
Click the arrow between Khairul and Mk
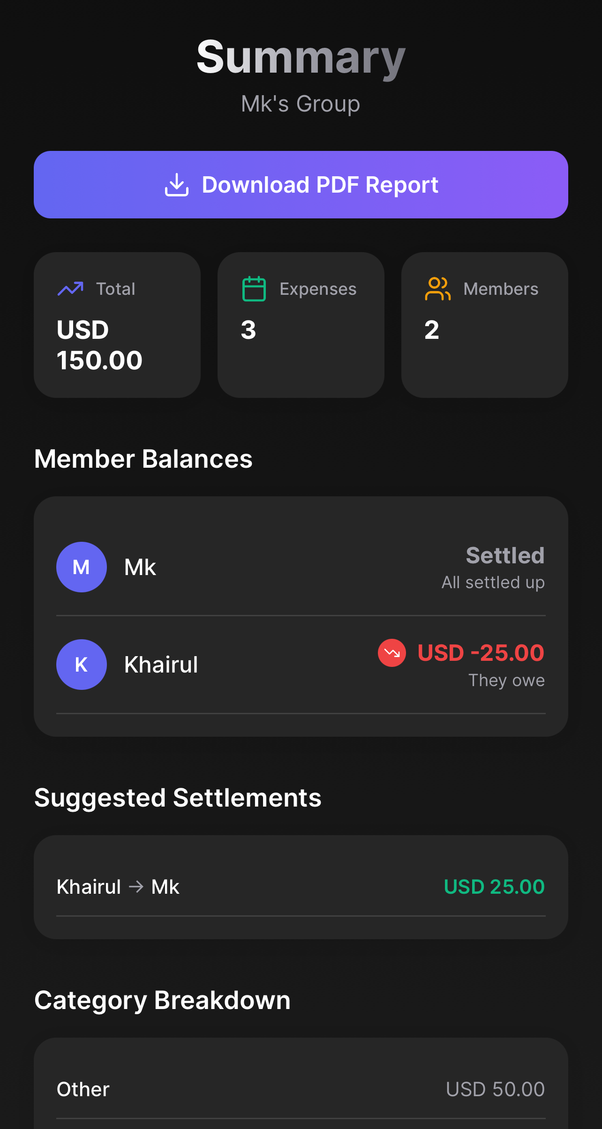pyautogui.click(x=136, y=887)
